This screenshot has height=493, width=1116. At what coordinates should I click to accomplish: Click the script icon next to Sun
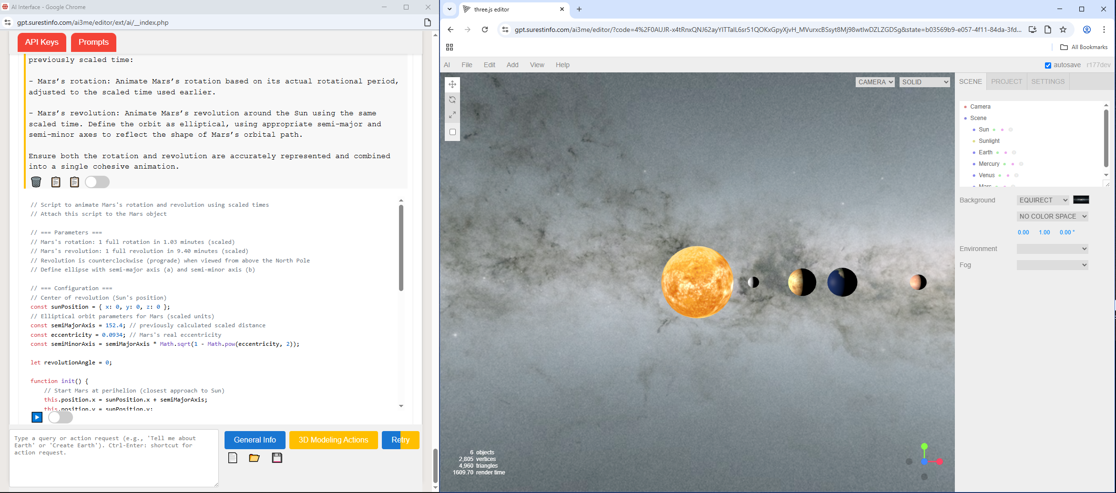pos(1011,130)
